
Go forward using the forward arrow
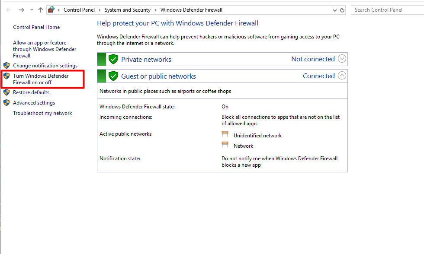[x=21, y=10]
